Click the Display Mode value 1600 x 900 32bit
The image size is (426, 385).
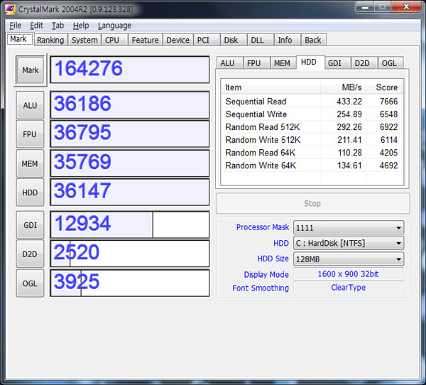[349, 273]
